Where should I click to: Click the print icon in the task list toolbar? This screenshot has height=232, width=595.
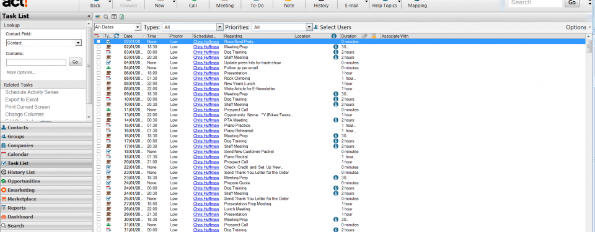point(98,17)
